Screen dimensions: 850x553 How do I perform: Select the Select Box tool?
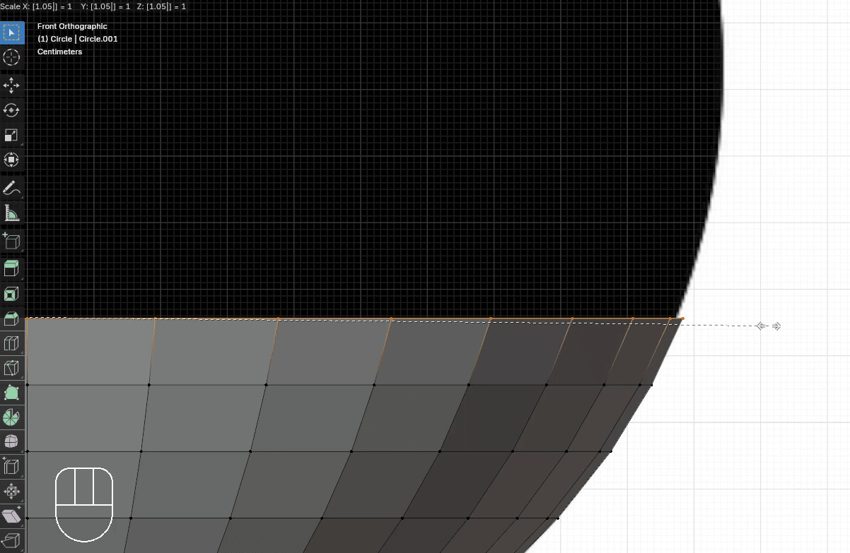pyautogui.click(x=12, y=32)
